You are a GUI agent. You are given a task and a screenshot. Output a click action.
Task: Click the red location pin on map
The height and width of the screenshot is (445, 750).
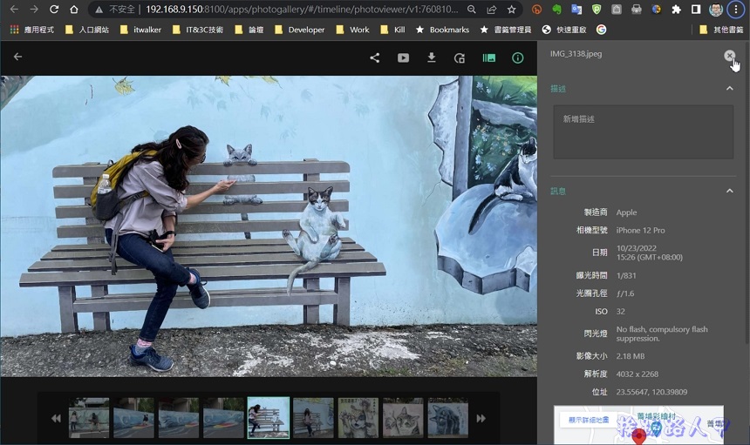click(x=638, y=435)
